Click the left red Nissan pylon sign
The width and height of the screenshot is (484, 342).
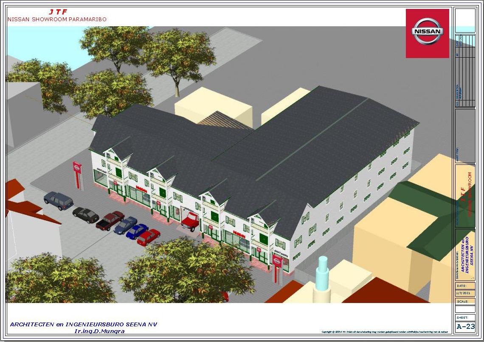pos(77,175)
